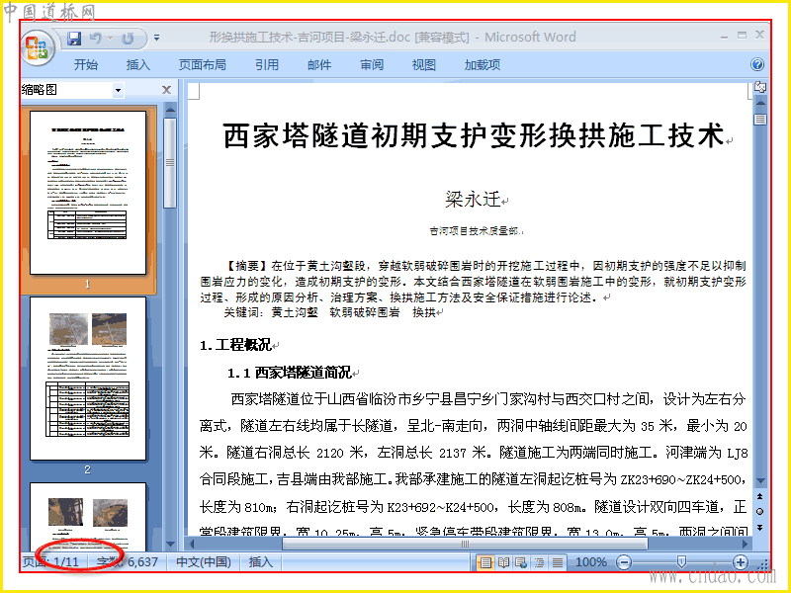Undo the last action
The height and width of the screenshot is (593, 791).
(x=95, y=38)
